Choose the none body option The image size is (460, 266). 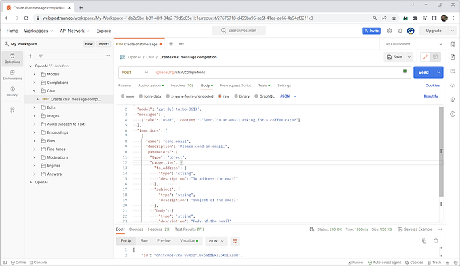pyautogui.click(x=127, y=96)
